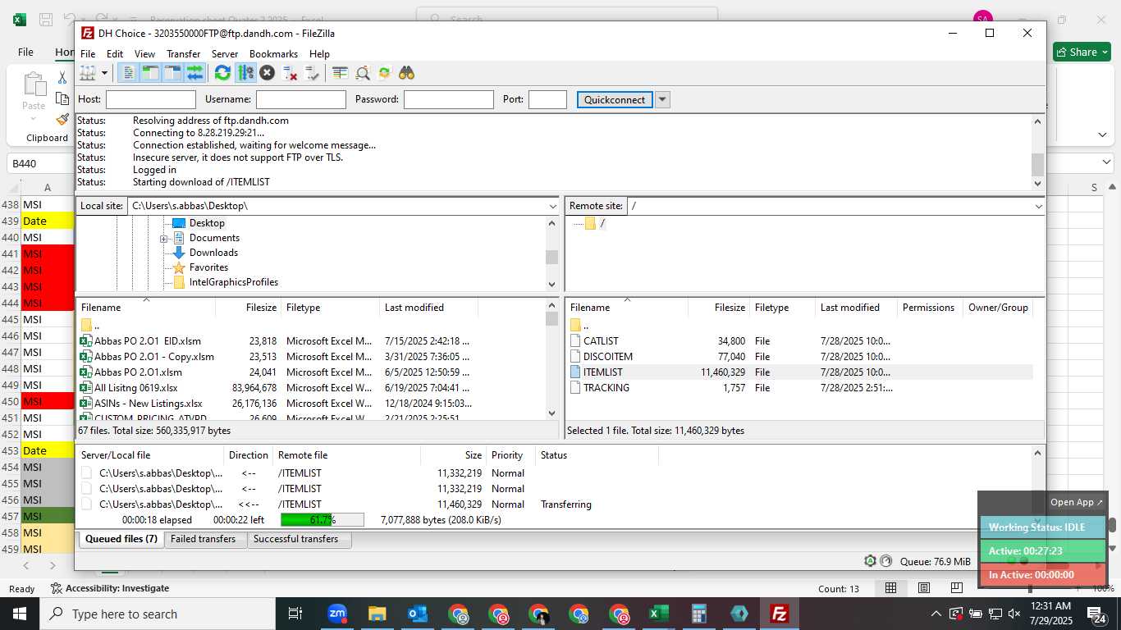The image size is (1121, 630).
Task: Toggle message log display
Action: coord(128,73)
